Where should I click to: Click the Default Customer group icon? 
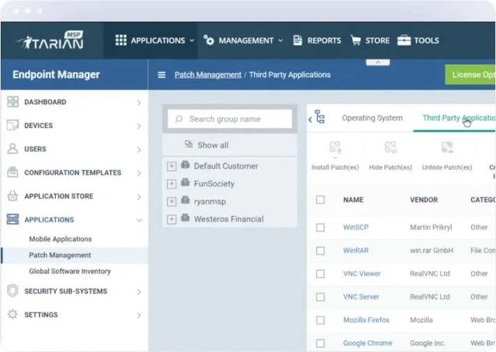[186, 164]
